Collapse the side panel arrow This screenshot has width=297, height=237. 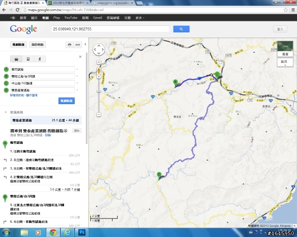[85, 44]
